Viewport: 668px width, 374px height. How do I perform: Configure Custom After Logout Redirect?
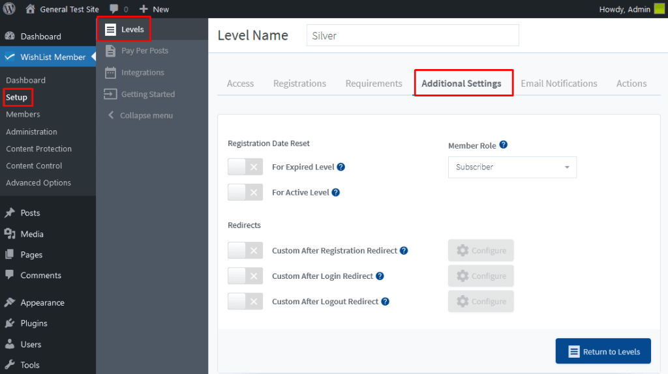(x=481, y=301)
